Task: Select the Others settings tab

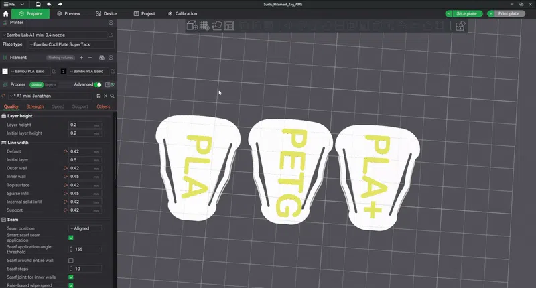Action: click(x=103, y=106)
